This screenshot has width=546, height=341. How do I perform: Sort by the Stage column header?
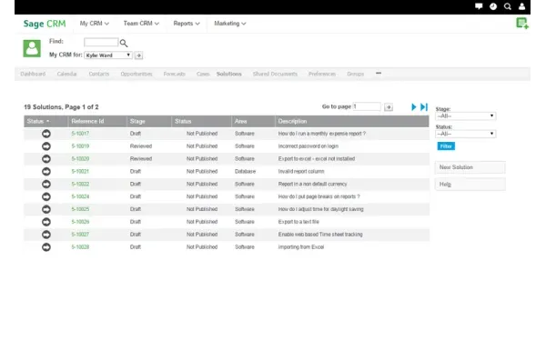149,122
